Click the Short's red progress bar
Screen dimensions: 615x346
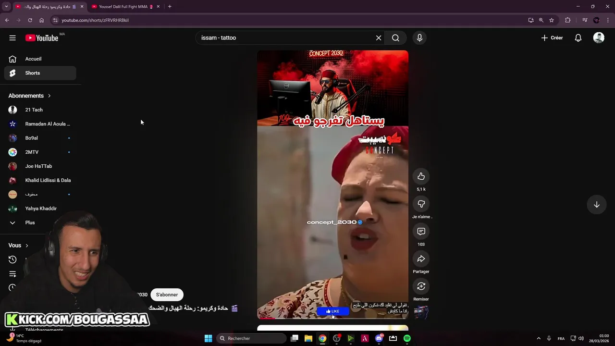pyautogui.click(x=332, y=318)
